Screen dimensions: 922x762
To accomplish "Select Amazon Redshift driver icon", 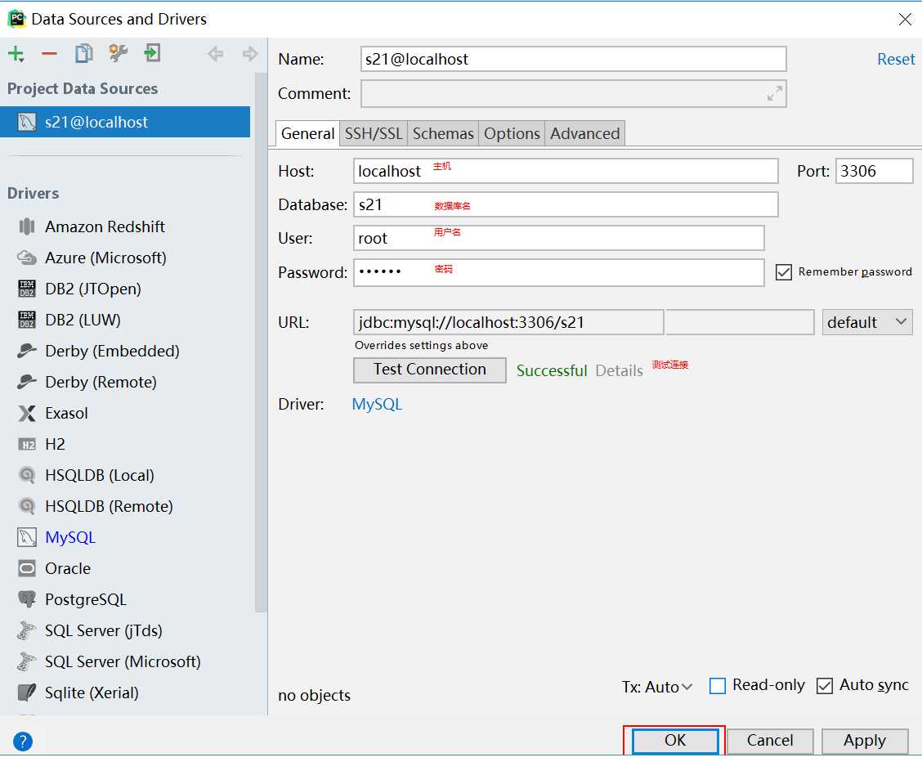I will [x=27, y=226].
